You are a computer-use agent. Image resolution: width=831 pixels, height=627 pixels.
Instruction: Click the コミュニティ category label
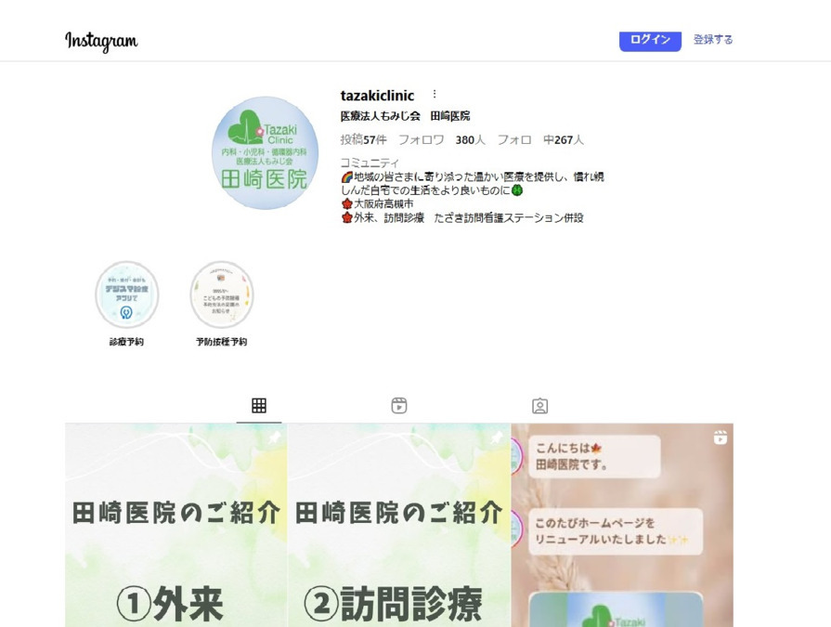(x=370, y=163)
